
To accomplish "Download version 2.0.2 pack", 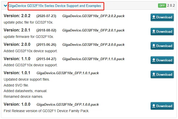I will [x=162, y=17].
